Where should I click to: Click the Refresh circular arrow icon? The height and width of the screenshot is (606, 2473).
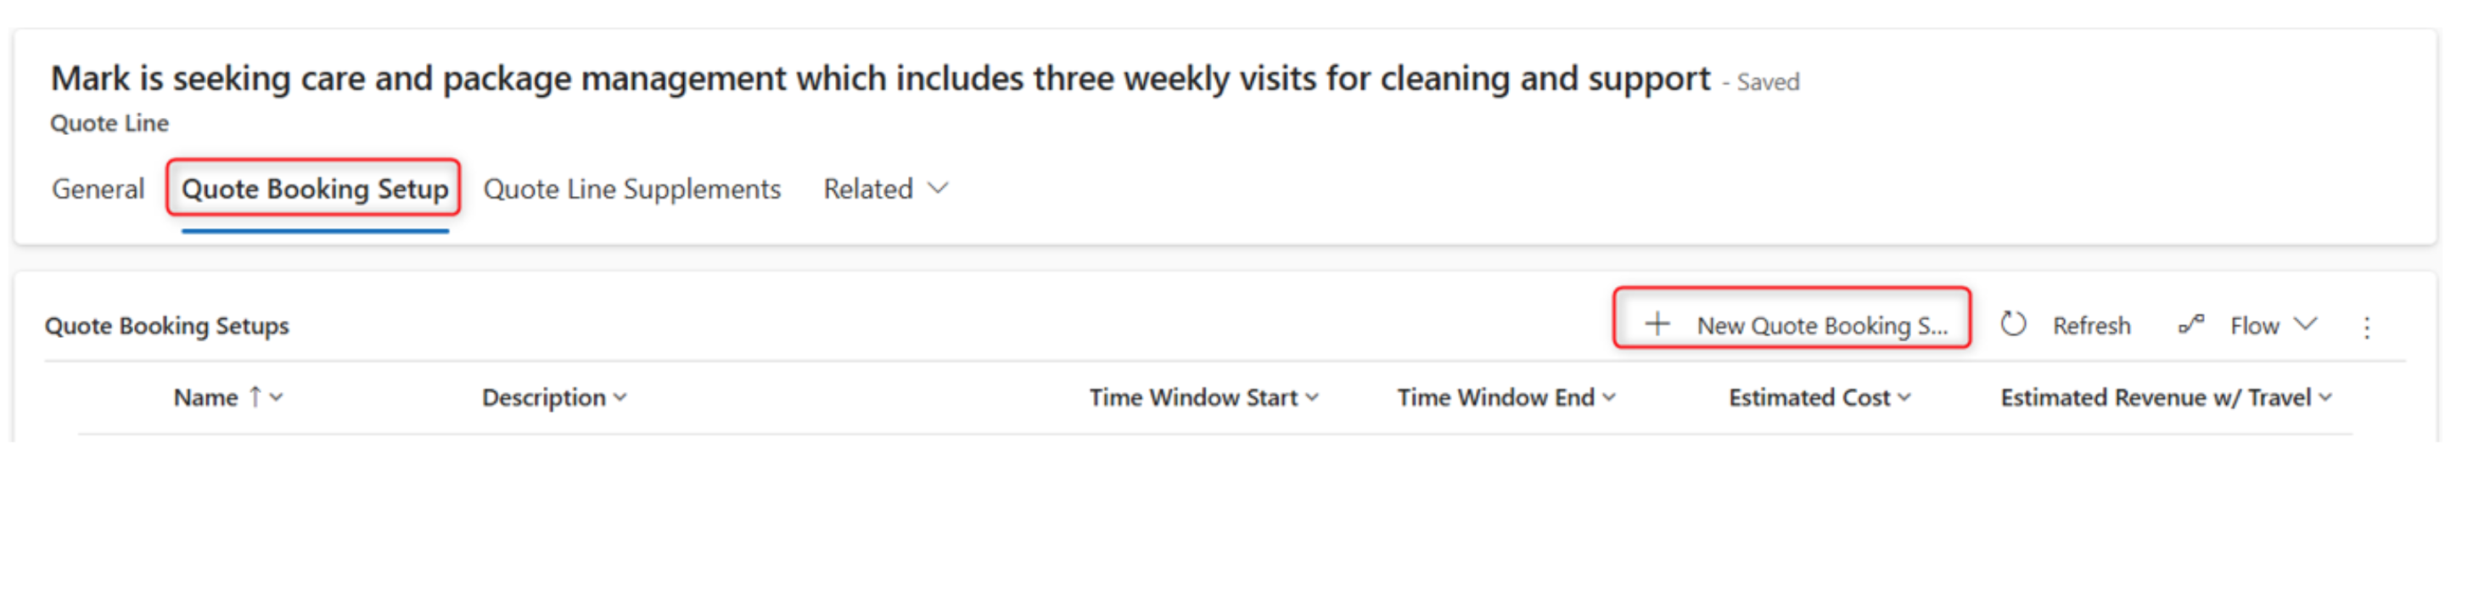pyautogui.click(x=2013, y=324)
